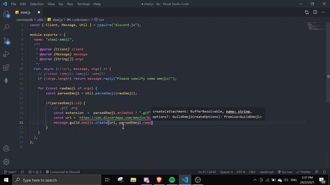
Task: Click the taskbar search box
Action: click(x=57, y=180)
